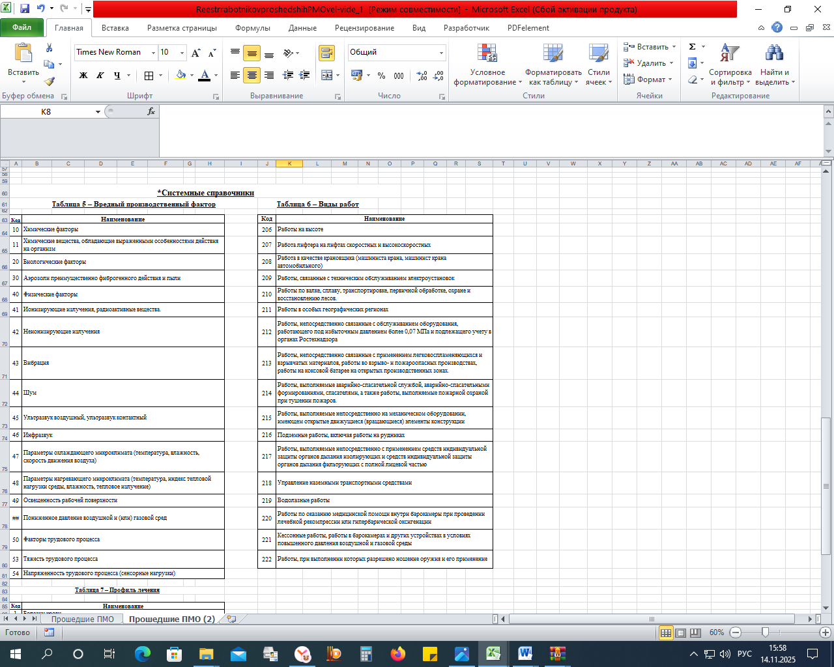834x667 pixels.
Task: Click the Borders icon in Font group
Action: pyautogui.click(x=149, y=76)
